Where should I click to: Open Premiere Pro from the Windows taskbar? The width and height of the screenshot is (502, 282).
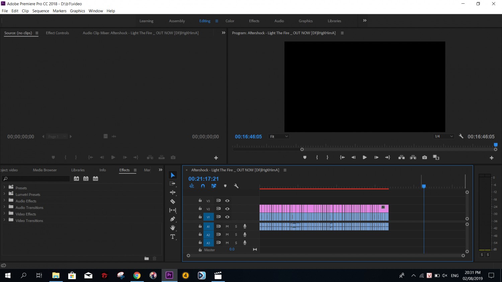pos(169,275)
